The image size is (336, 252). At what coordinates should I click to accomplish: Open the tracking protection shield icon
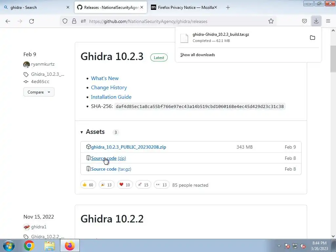tap(65, 21)
